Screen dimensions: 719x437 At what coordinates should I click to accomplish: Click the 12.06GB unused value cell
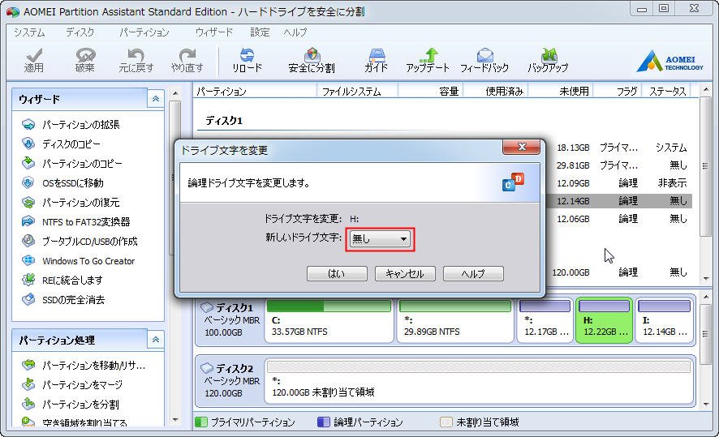(x=573, y=219)
